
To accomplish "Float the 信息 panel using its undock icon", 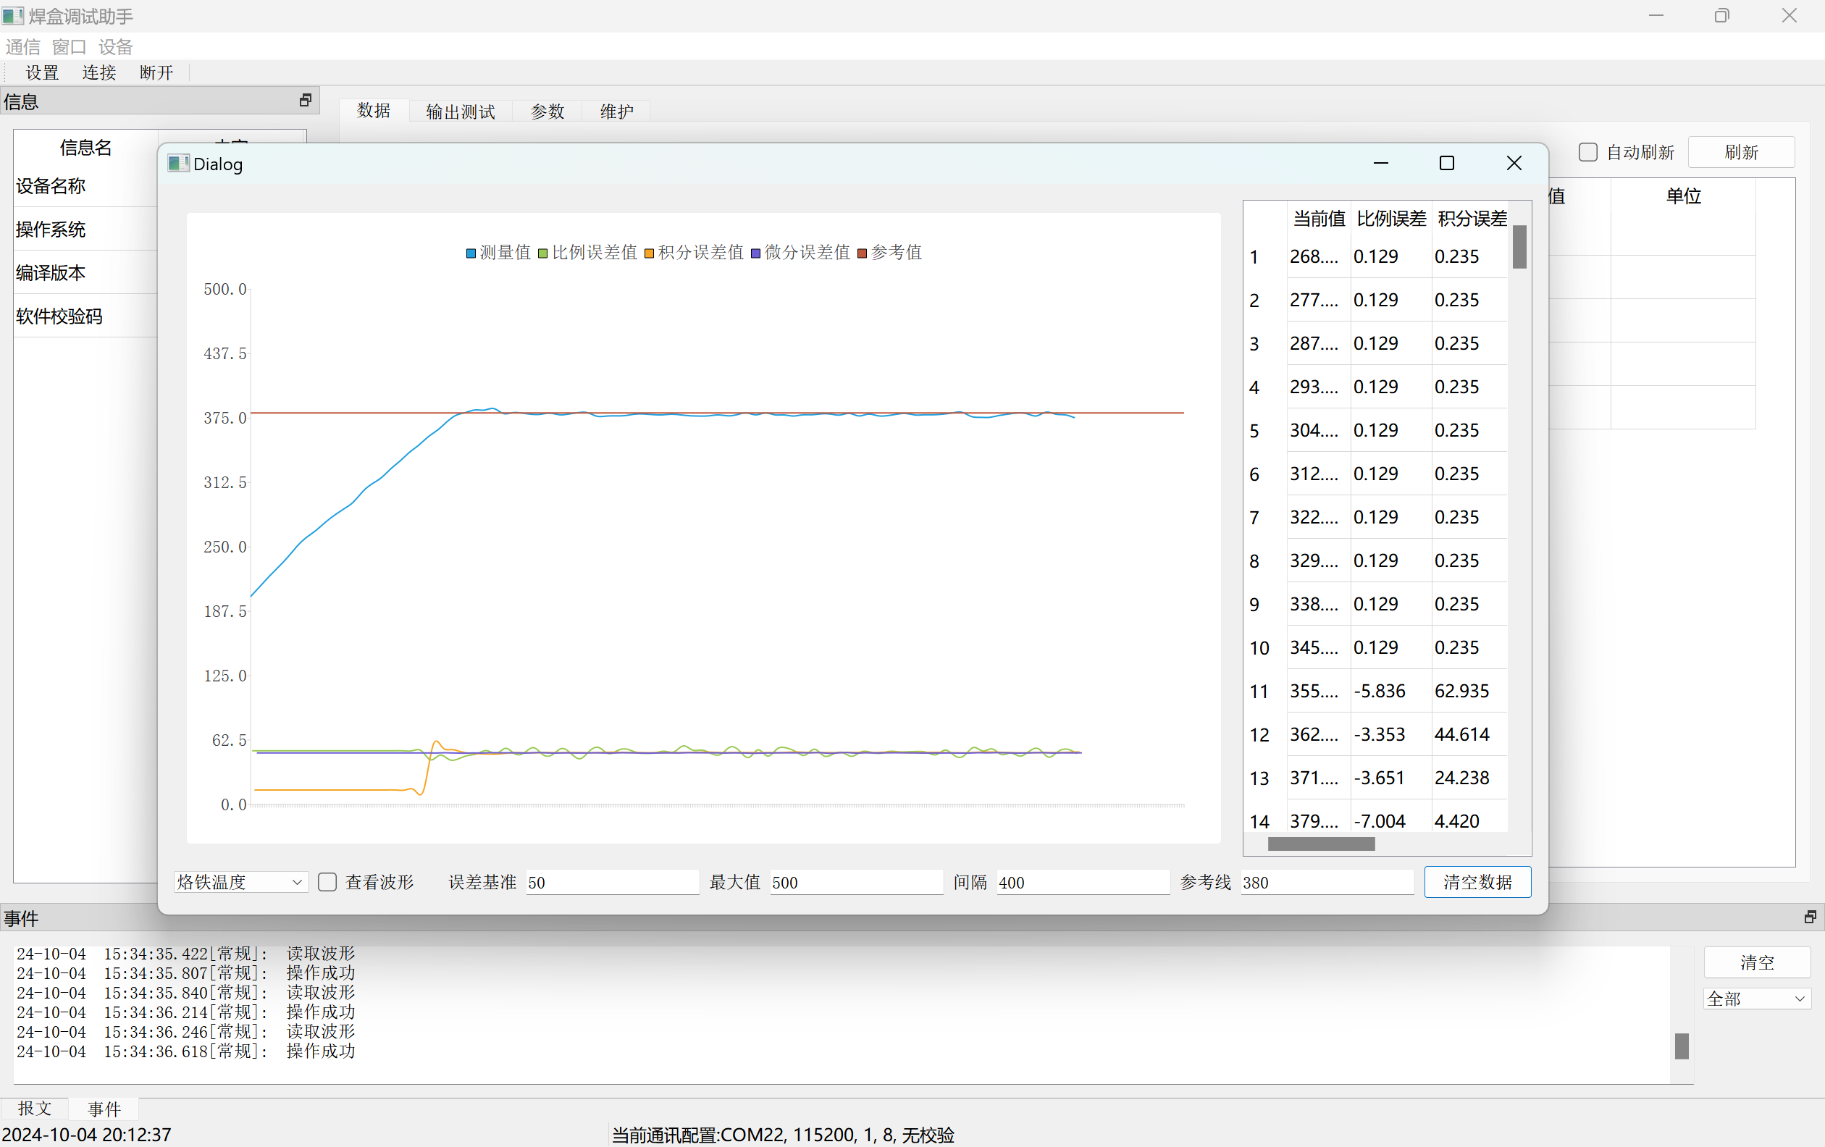I will (306, 101).
